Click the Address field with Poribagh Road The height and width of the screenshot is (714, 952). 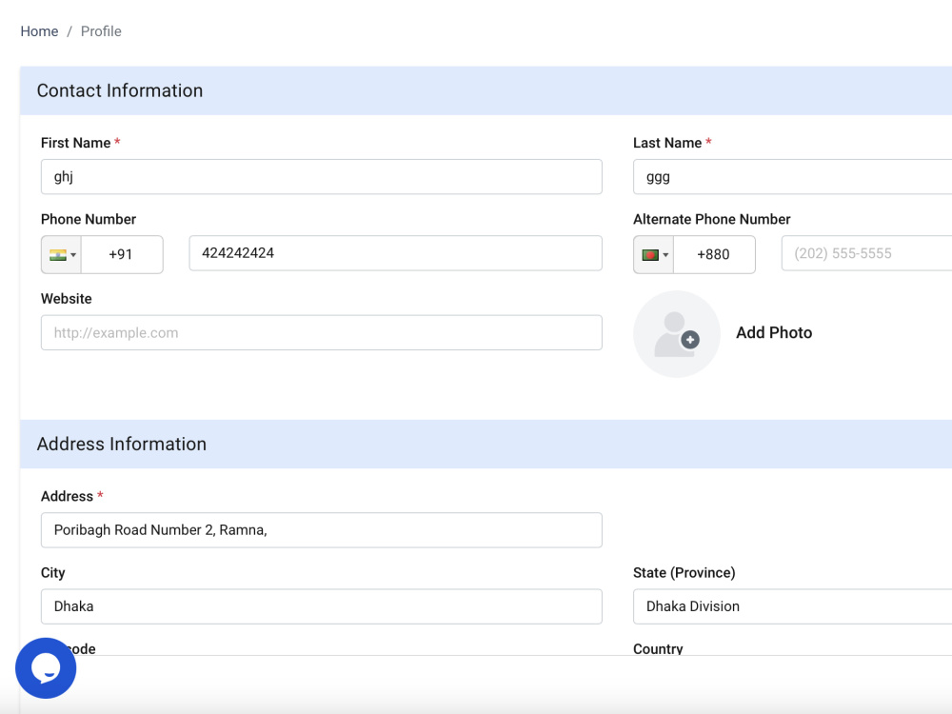(x=321, y=530)
